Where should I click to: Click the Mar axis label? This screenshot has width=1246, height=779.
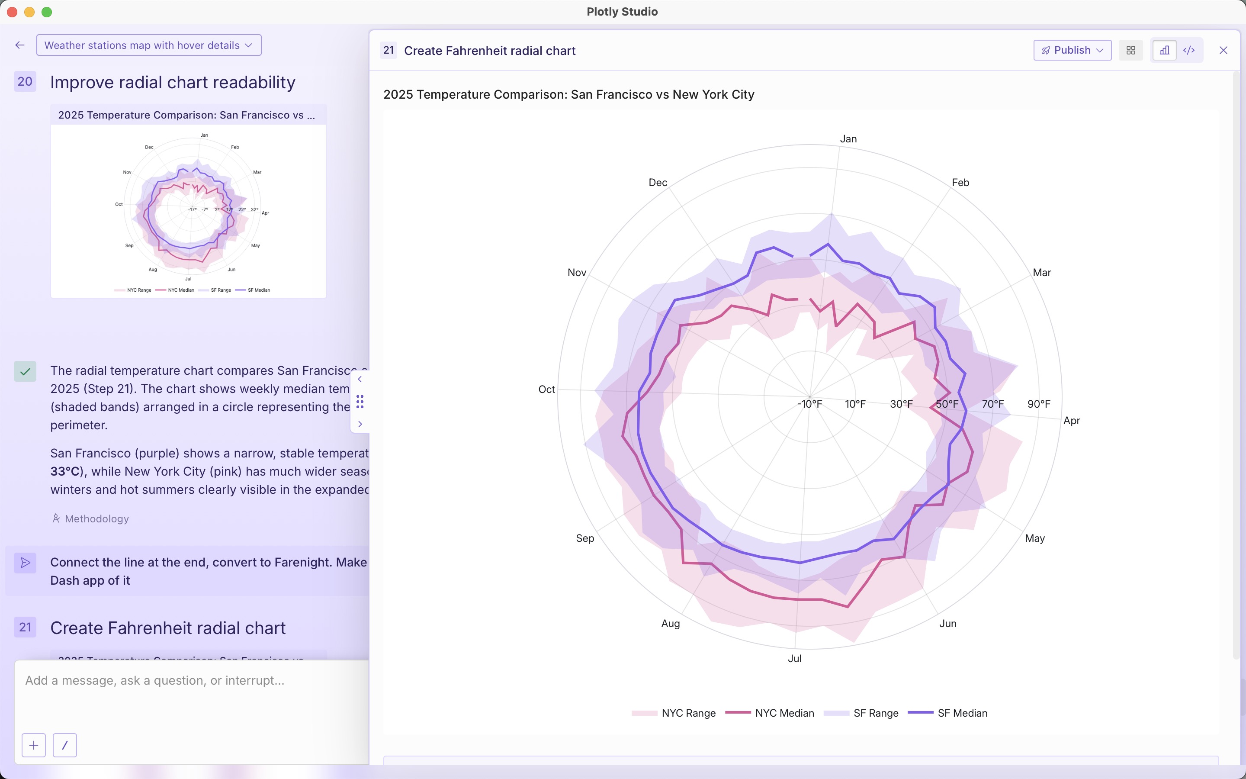1042,273
